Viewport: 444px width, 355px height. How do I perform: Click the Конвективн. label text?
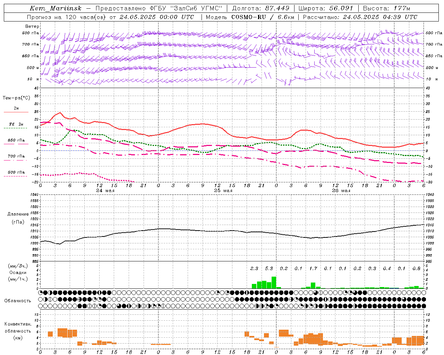(x=18, y=324)
